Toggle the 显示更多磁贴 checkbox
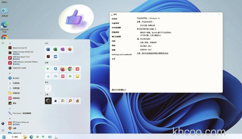The width and height of the screenshot is (242, 139). 138,39
